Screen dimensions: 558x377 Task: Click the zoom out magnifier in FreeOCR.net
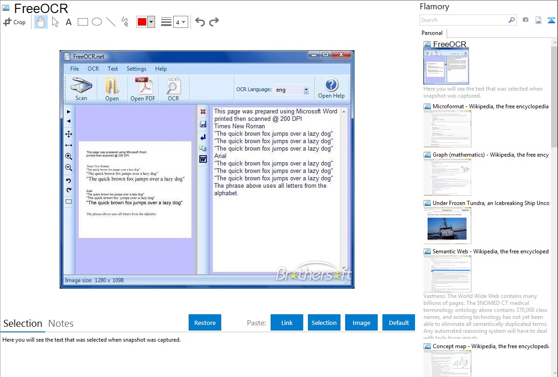pos(68,168)
